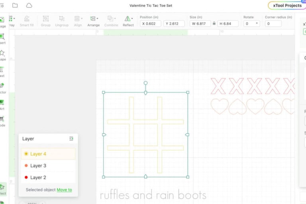The height and width of the screenshot is (204, 306).
Task: Click the Group tool
Action: click(x=46, y=21)
